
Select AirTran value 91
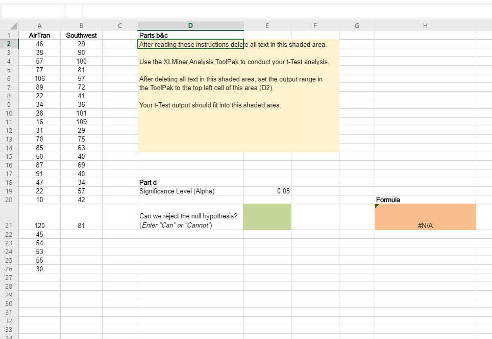(x=39, y=174)
